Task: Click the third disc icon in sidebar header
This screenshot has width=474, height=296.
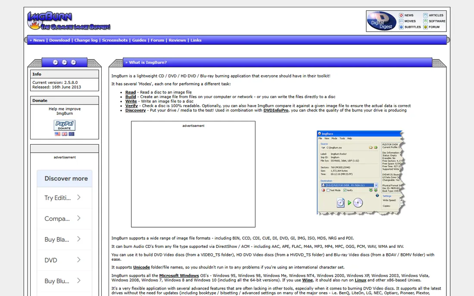Action: click(x=73, y=62)
